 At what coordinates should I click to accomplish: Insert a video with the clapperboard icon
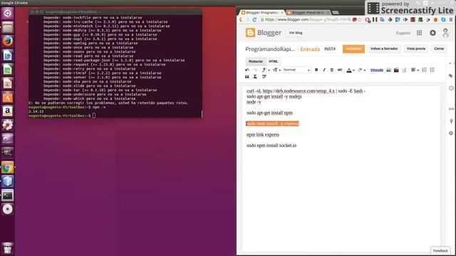[396, 70]
